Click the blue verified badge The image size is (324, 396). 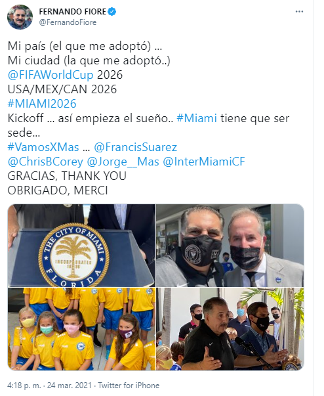coord(112,12)
